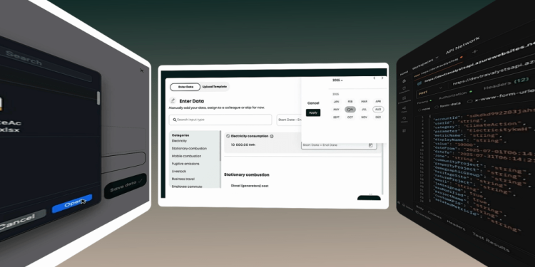535x267 pixels.
Task: Choose the Fugitive emissions category
Action: click(185, 164)
